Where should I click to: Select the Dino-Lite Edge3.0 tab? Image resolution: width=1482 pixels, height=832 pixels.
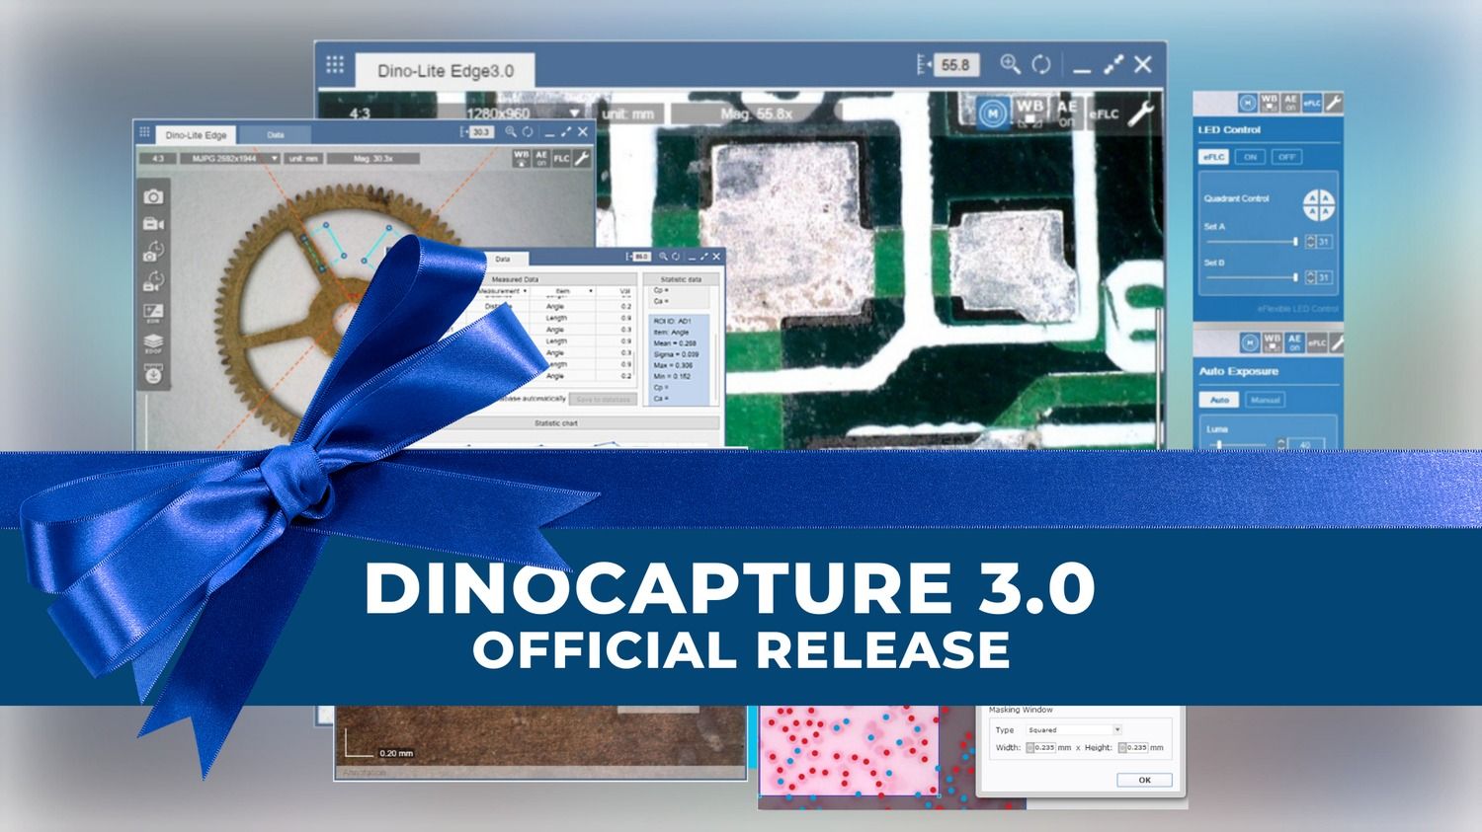click(446, 71)
